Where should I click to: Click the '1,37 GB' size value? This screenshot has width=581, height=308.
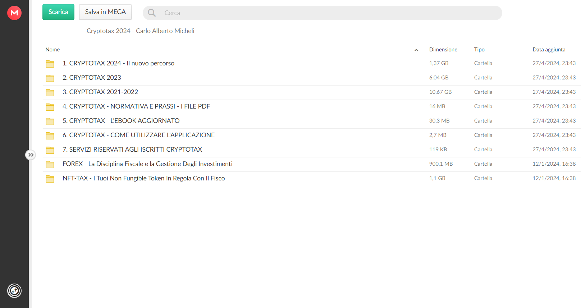439,63
